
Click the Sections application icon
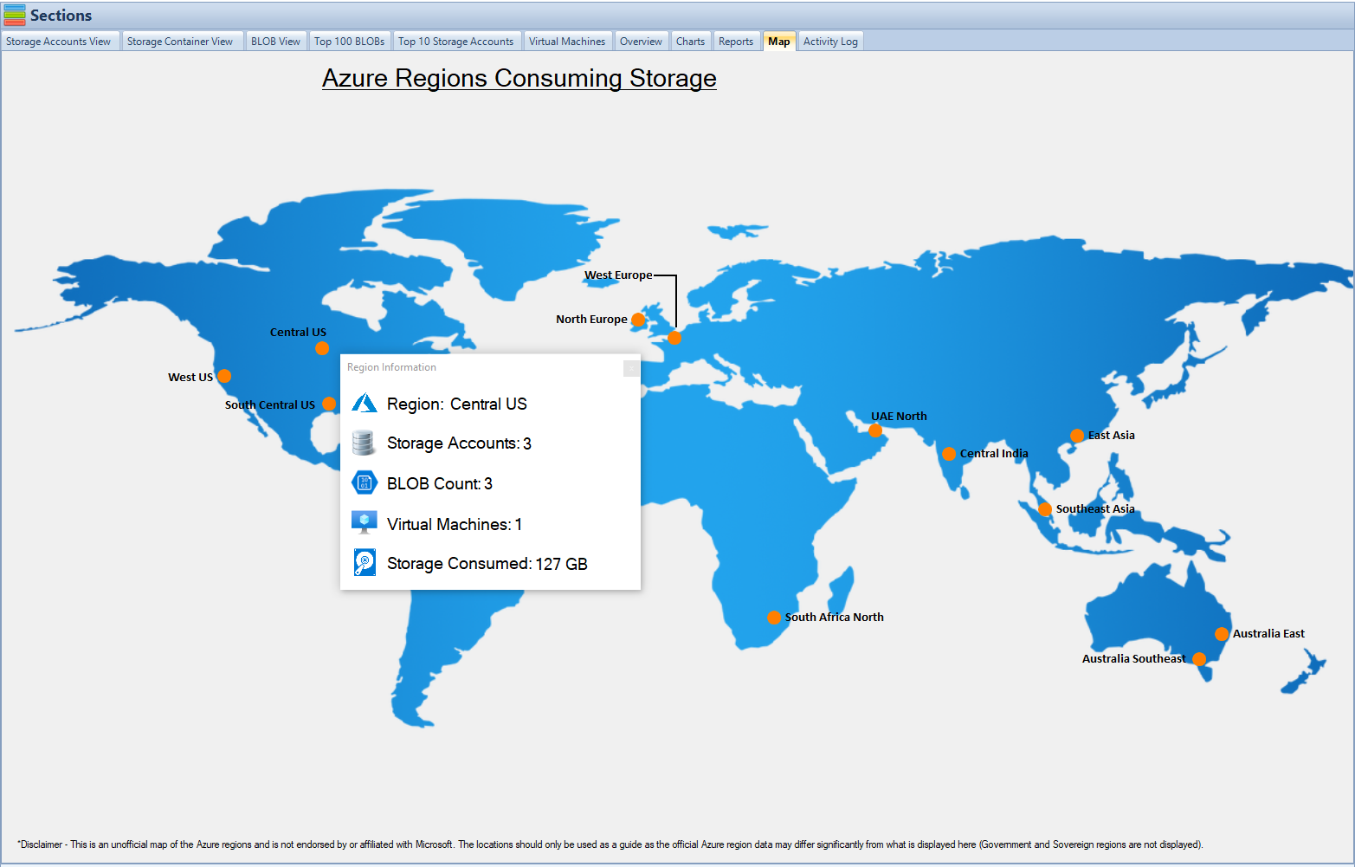(14, 15)
